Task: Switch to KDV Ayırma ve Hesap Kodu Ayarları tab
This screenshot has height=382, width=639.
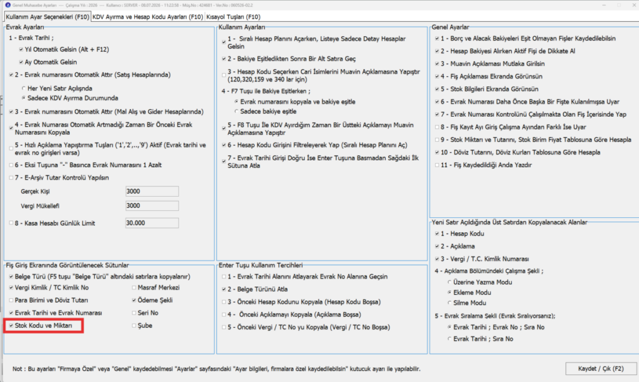Action: coord(147,17)
